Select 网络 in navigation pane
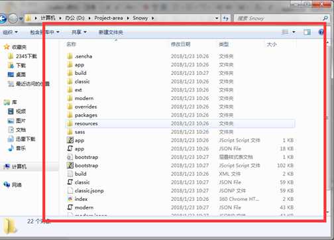This screenshot has height=240, width=334. 17,185
